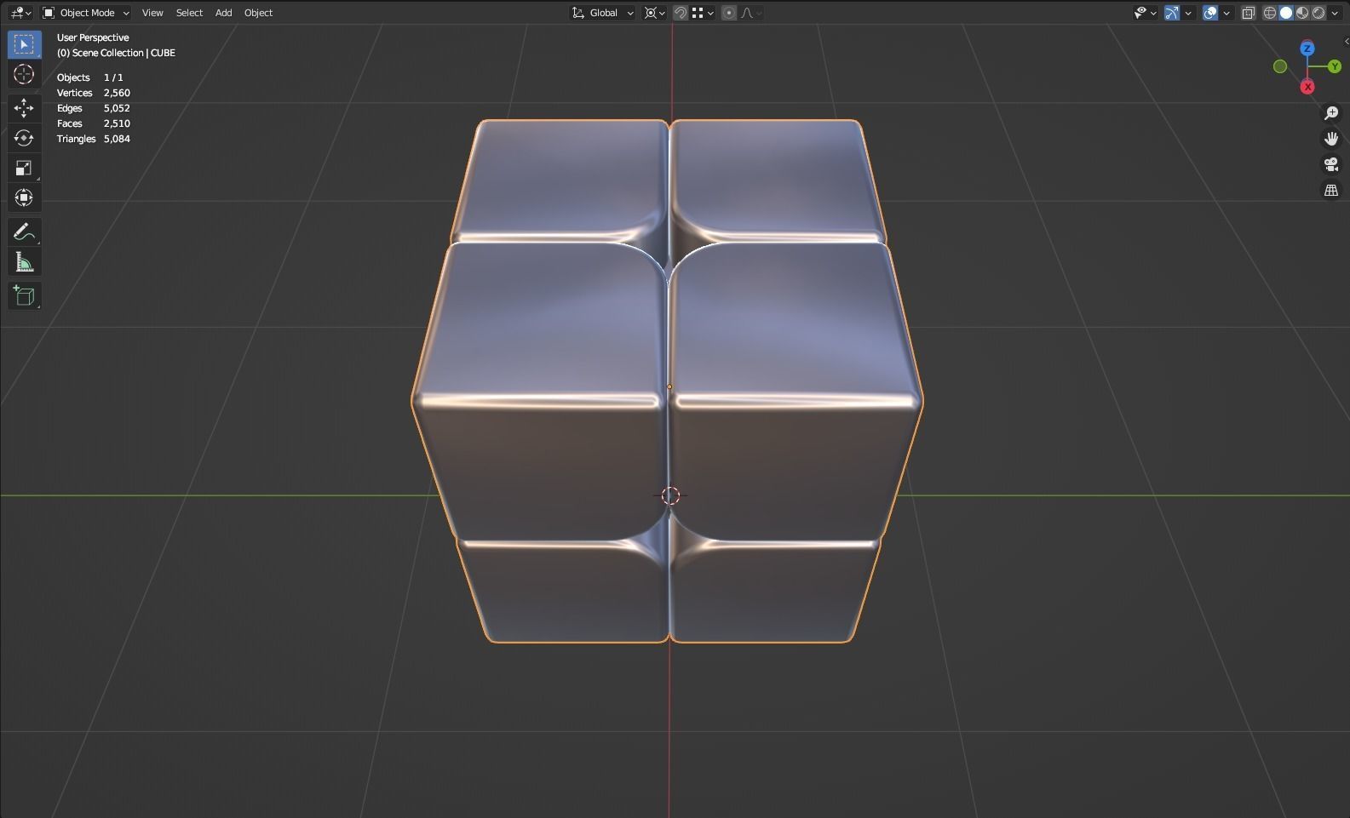Screen dimensions: 1350x818
Task: Switch to rendered viewport shading
Action: point(1318,13)
